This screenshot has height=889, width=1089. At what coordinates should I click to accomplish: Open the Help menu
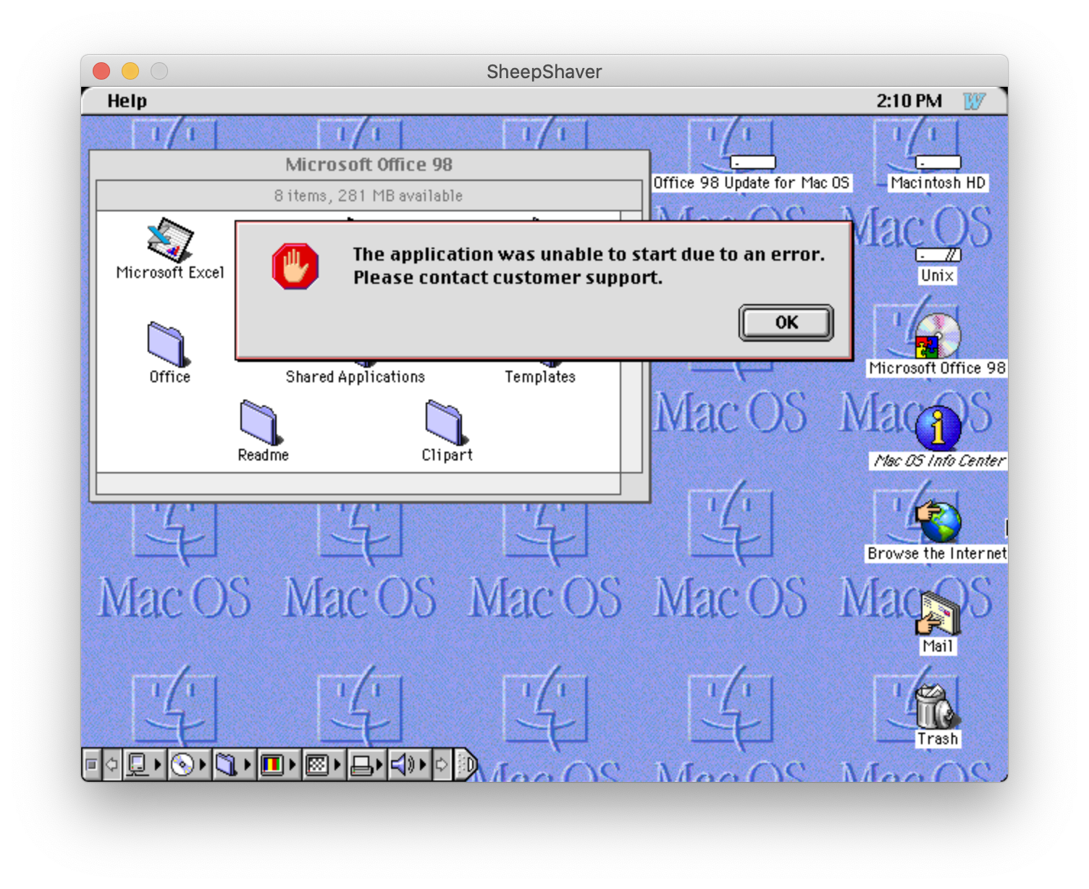(x=127, y=101)
